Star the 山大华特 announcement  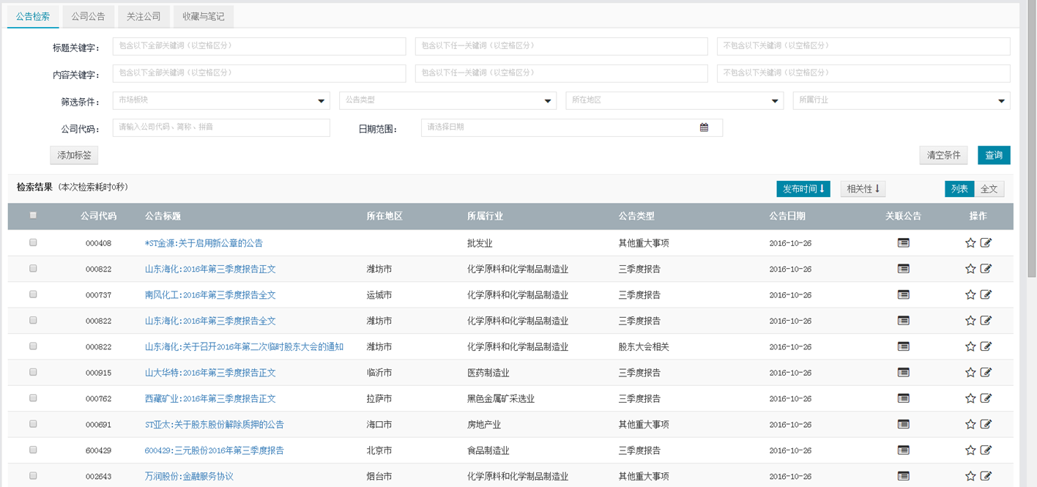970,373
